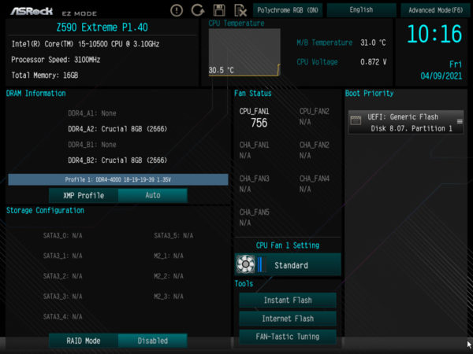
Task: Click SATA3_0: N/A entry
Action: tap(62, 235)
